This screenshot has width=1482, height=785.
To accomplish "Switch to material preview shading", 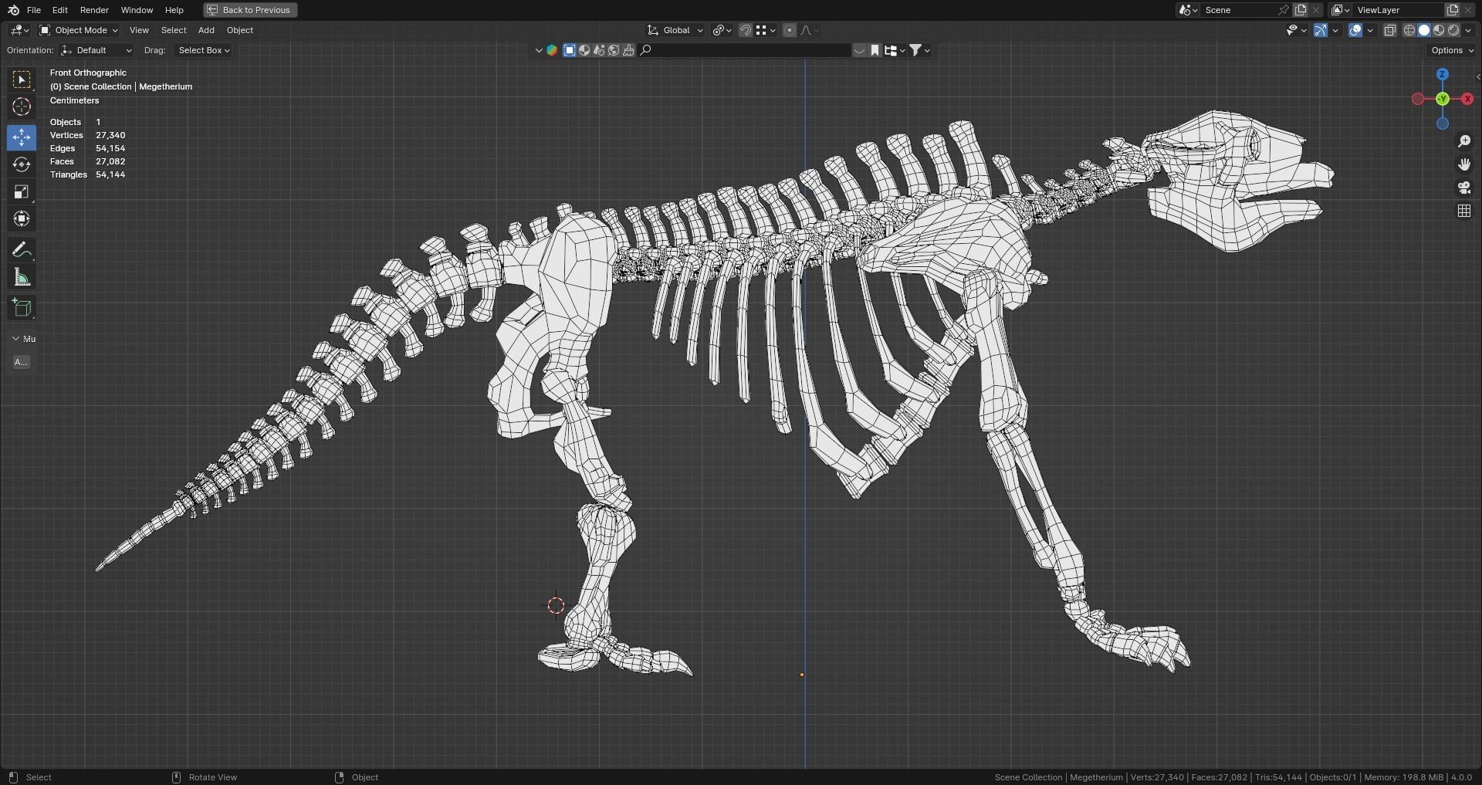I will tap(1439, 30).
